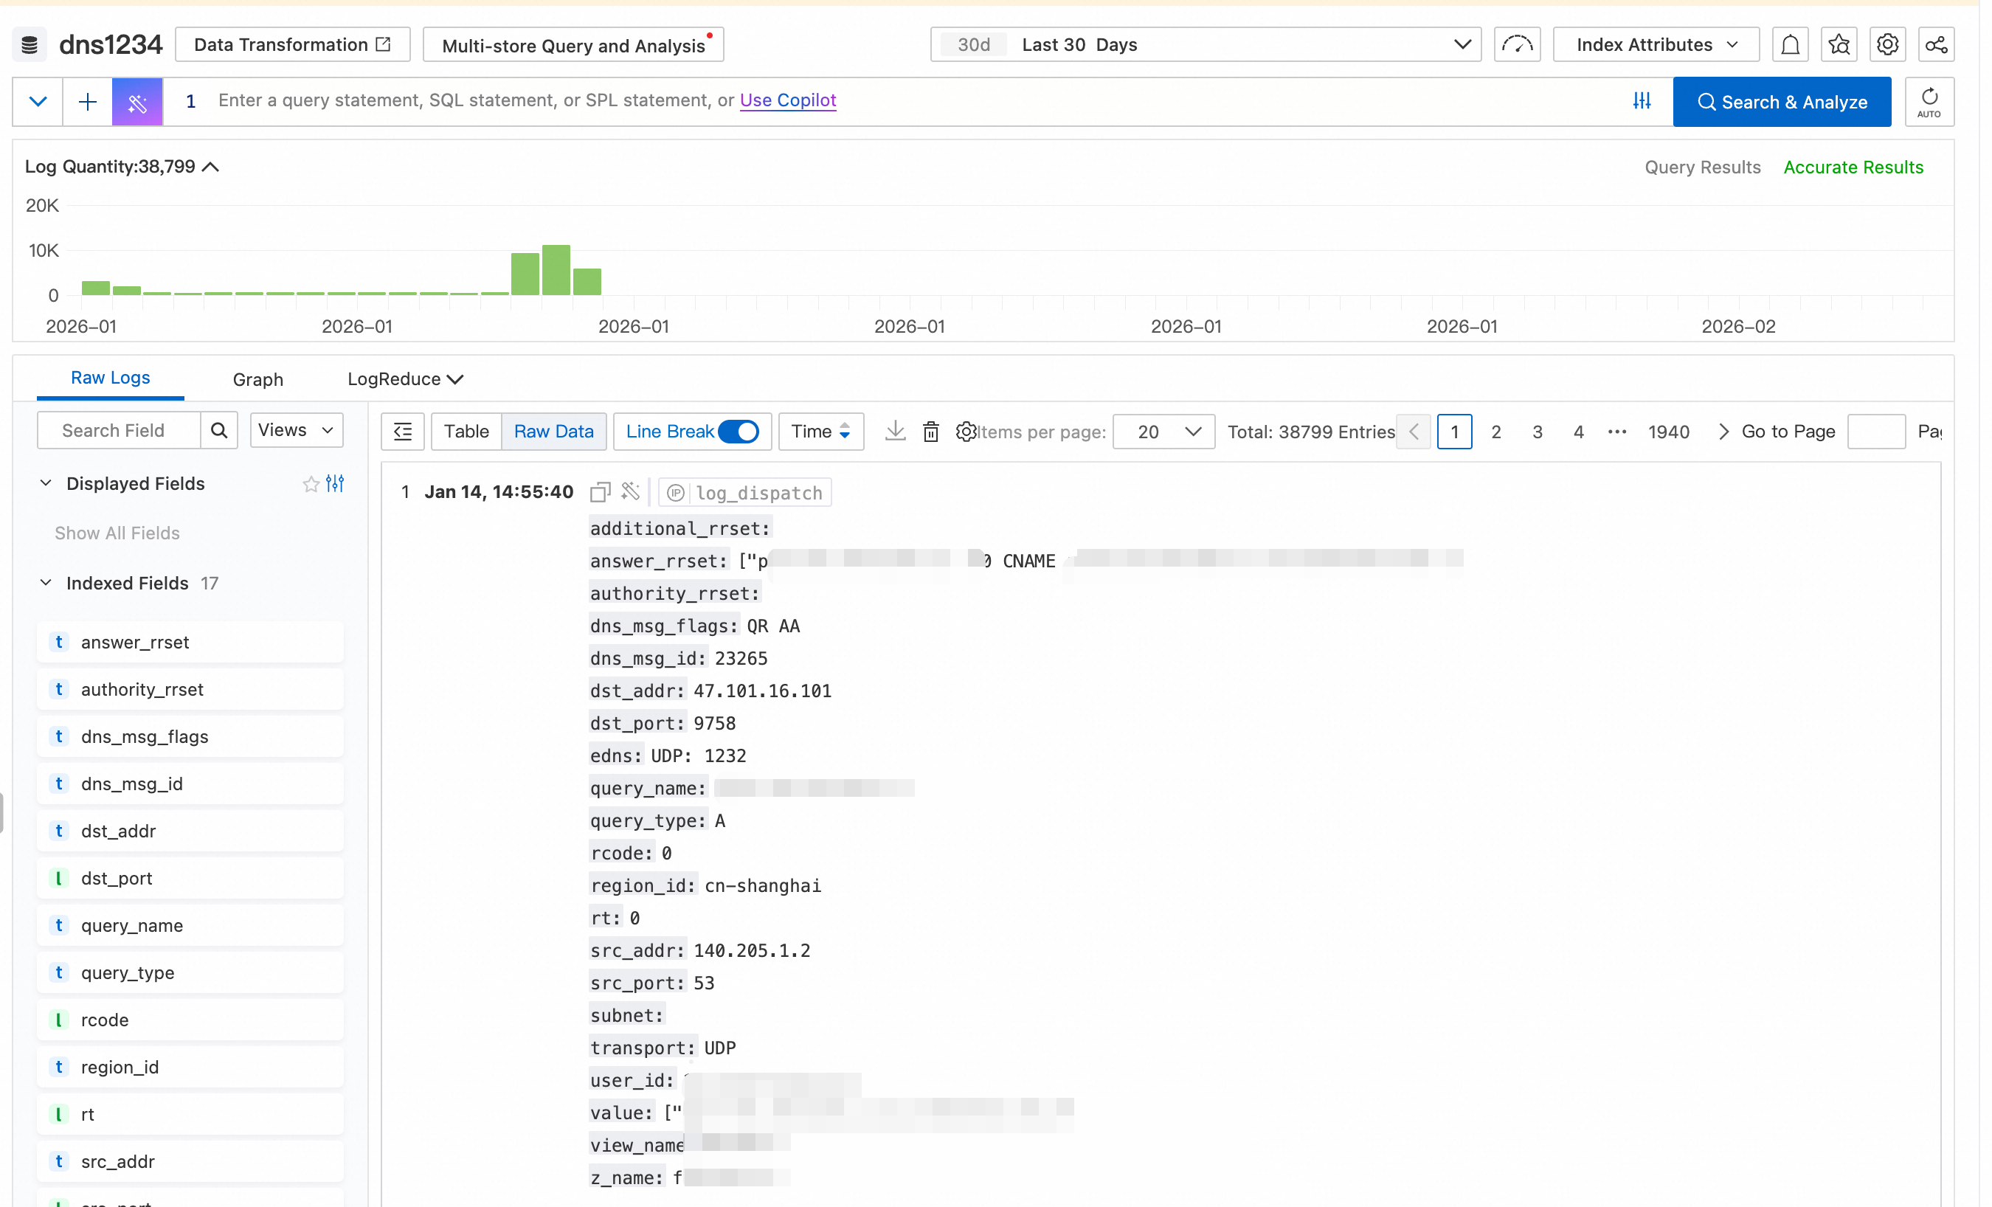1992x1207 pixels.
Task: Open the LogReduce tab
Action: (x=404, y=379)
